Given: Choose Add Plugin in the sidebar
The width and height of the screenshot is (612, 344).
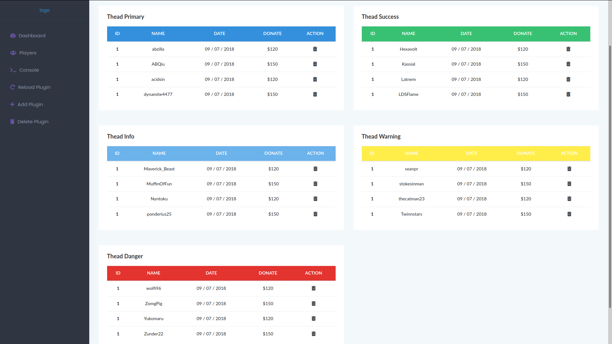Looking at the screenshot, I should [x=30, y=104].
